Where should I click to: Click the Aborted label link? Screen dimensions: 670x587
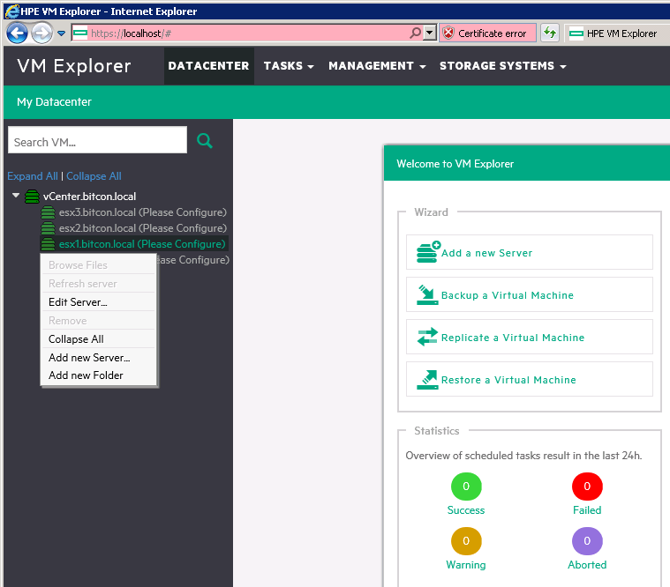pos(587,565)
